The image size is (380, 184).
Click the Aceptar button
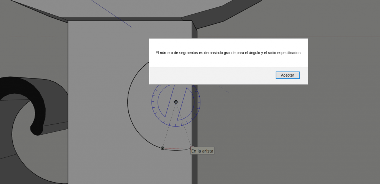[288, 75]
